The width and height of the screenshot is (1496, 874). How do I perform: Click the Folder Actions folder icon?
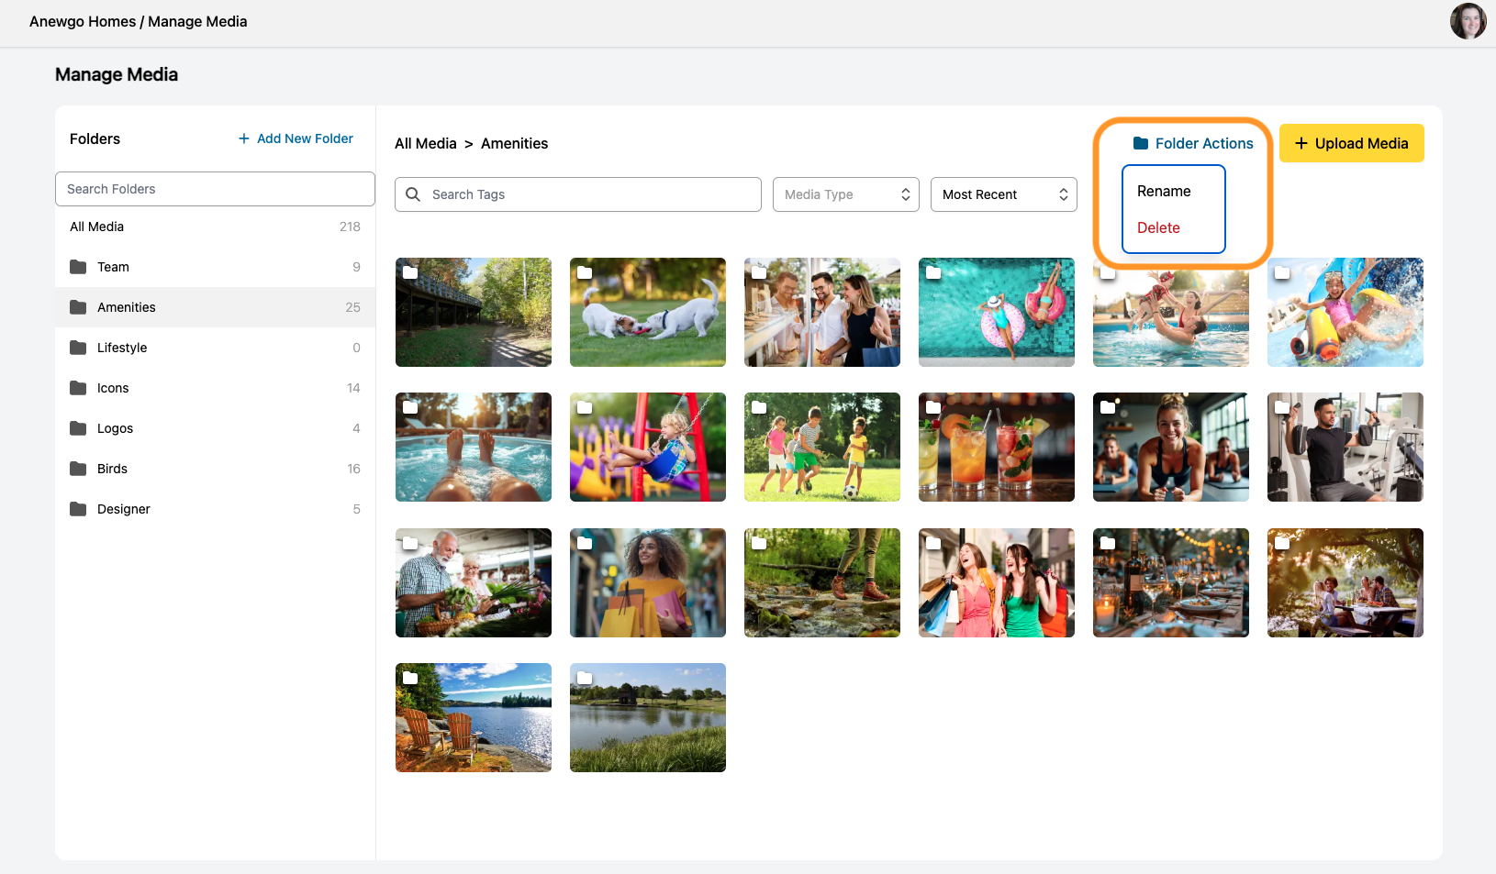1141,143
